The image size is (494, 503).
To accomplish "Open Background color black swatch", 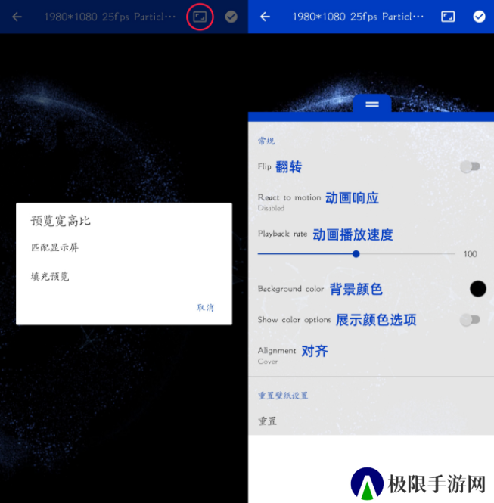I will pyautogui.click(x=477, y=288).
